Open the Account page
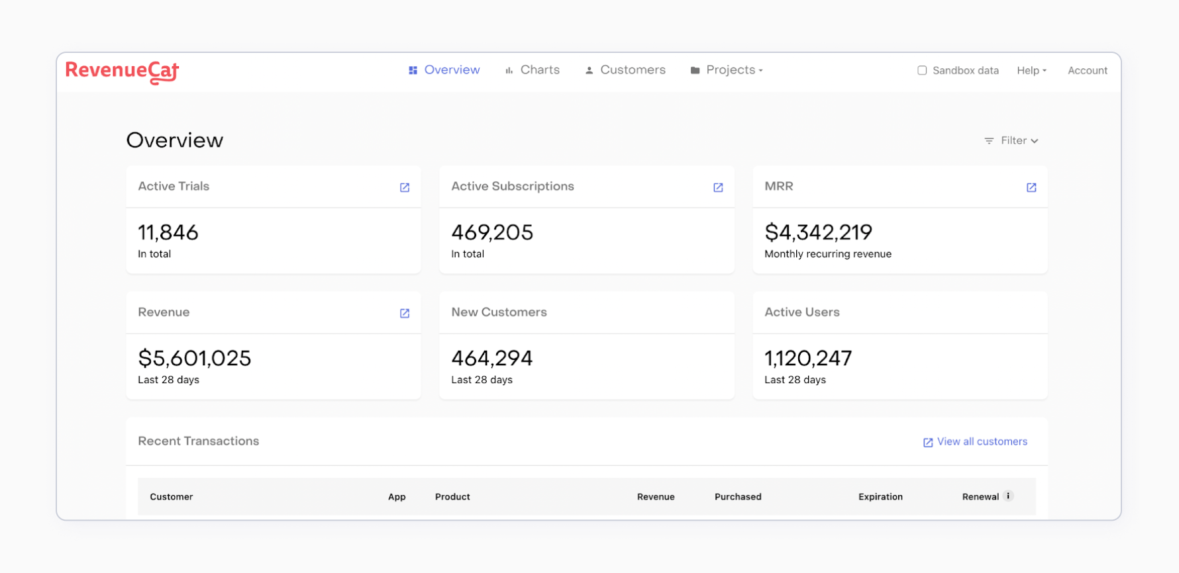The height and width of the screenshot is (573, 1179). pyautogui.click(x=1087, y=70)
